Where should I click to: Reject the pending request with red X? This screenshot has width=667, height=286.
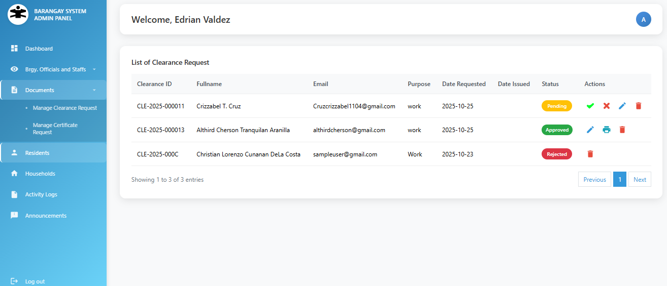pos(606,106)
